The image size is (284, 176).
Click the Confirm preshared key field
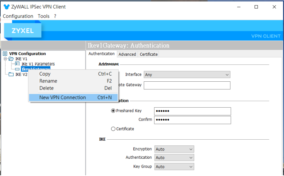click(192, 120)
